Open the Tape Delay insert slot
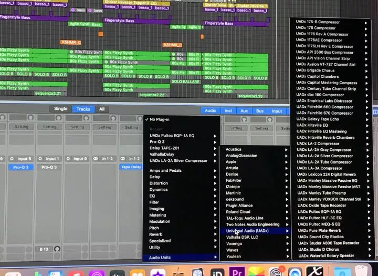 tap(131, 167)
